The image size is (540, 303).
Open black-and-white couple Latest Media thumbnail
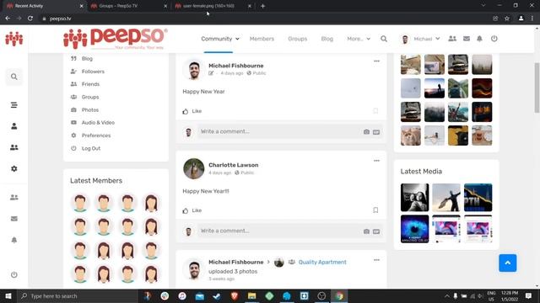click(414, 197)
